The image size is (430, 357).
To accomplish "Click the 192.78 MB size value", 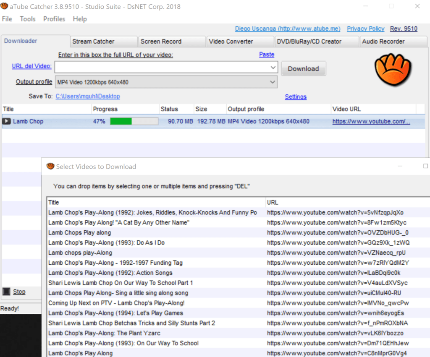I will click(x=211, y=121).
